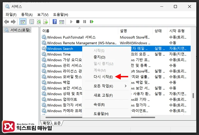The height and width of the screenshot is (135, 199).
Task: Select the Windows PushToInstall 서비스 row
Action: pyautogui.click(x=115, y=37)
